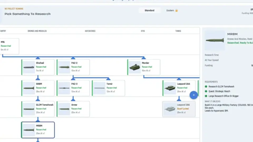The height and width of the screenshot is (142, 253).
Task: Click the blue round arrow button
Action: coord(194,95)
